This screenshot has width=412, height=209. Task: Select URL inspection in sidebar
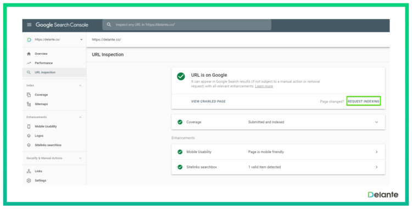coord(54,72)
